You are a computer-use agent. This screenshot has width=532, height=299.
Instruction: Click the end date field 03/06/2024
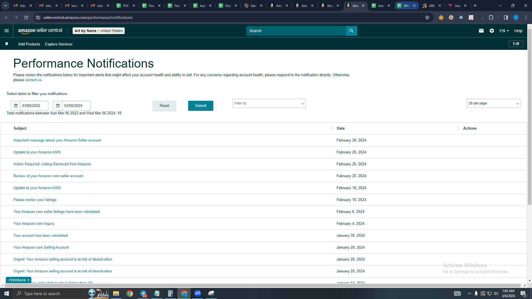coord(76,105)
